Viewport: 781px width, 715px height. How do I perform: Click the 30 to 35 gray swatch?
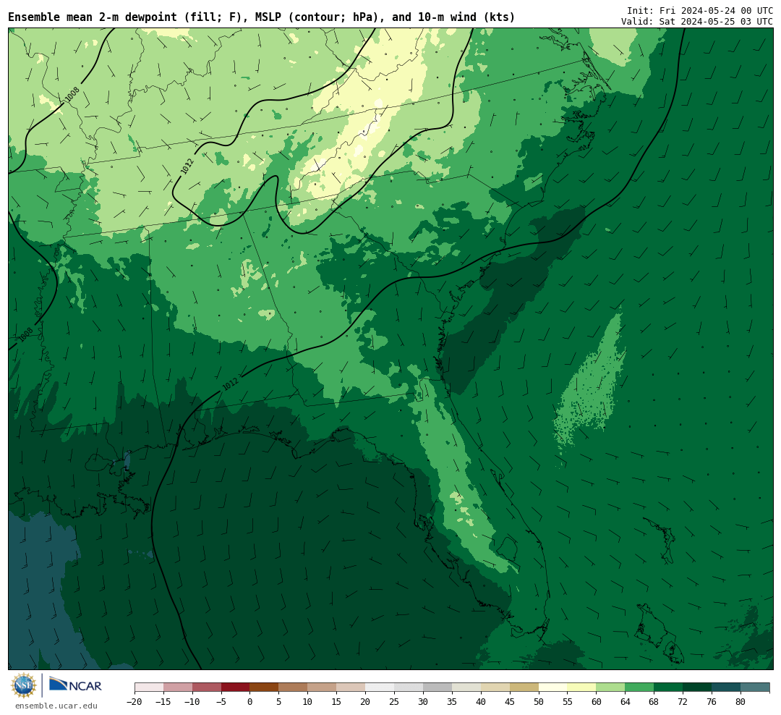[438, 687]
